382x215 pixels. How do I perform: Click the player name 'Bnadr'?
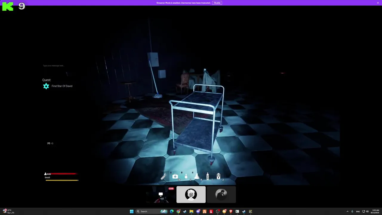47,177
